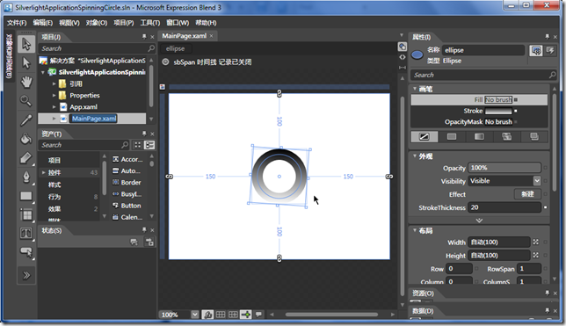The image size is (566, 326).
Task: Select the Grid layout panel tool
Action: [x=26, y=214]
